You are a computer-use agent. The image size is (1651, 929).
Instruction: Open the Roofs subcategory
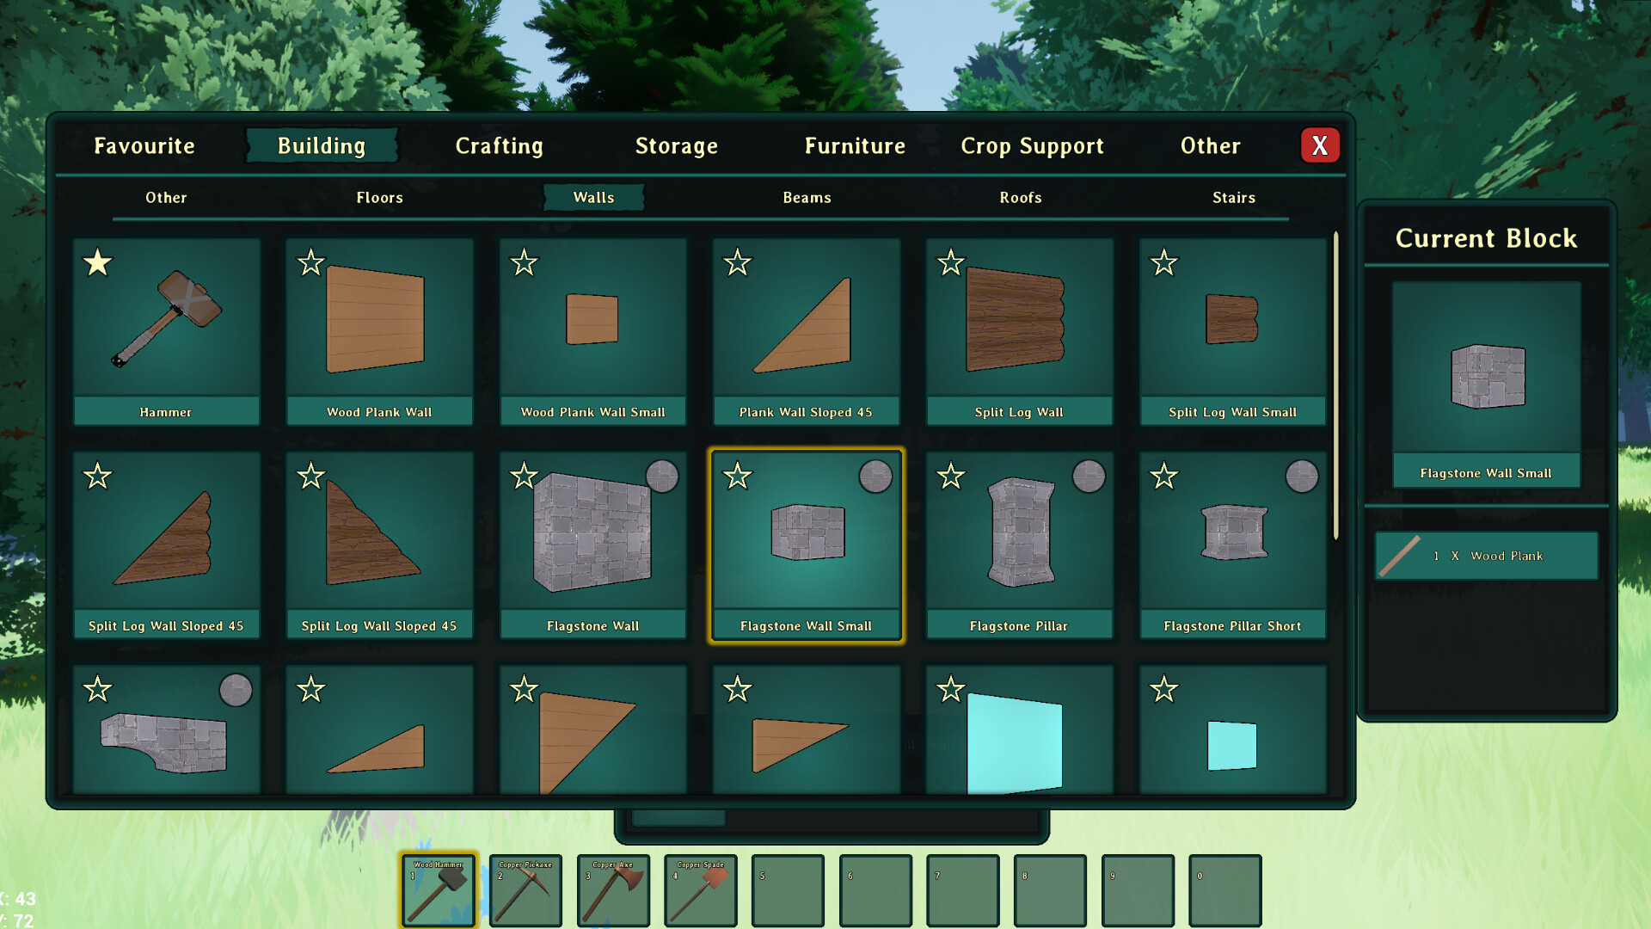pyautogui.click(x=1020, y=198)
